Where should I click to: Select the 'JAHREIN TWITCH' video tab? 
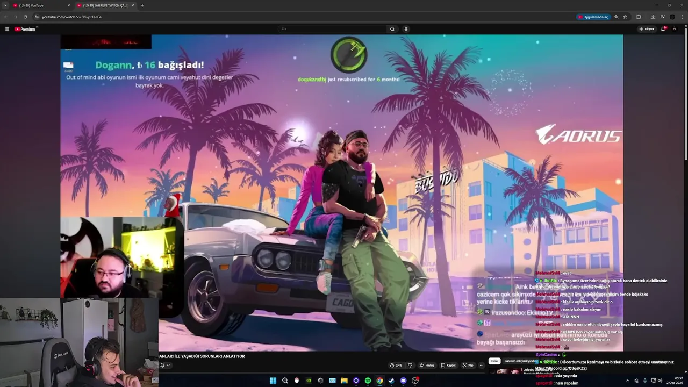105,5
